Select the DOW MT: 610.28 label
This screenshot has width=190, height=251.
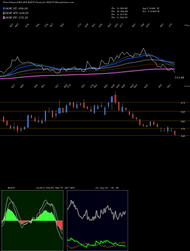17,13
